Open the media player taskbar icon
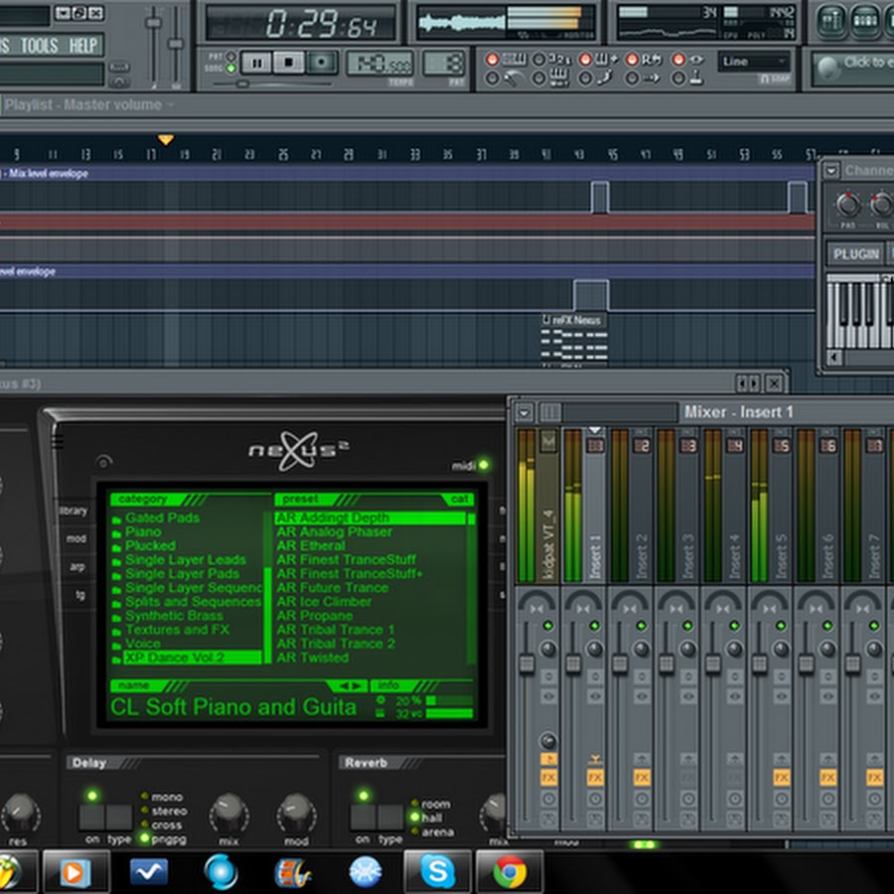Screen dimensions: 894x894 pyautogui.click(x=75, y=871)
